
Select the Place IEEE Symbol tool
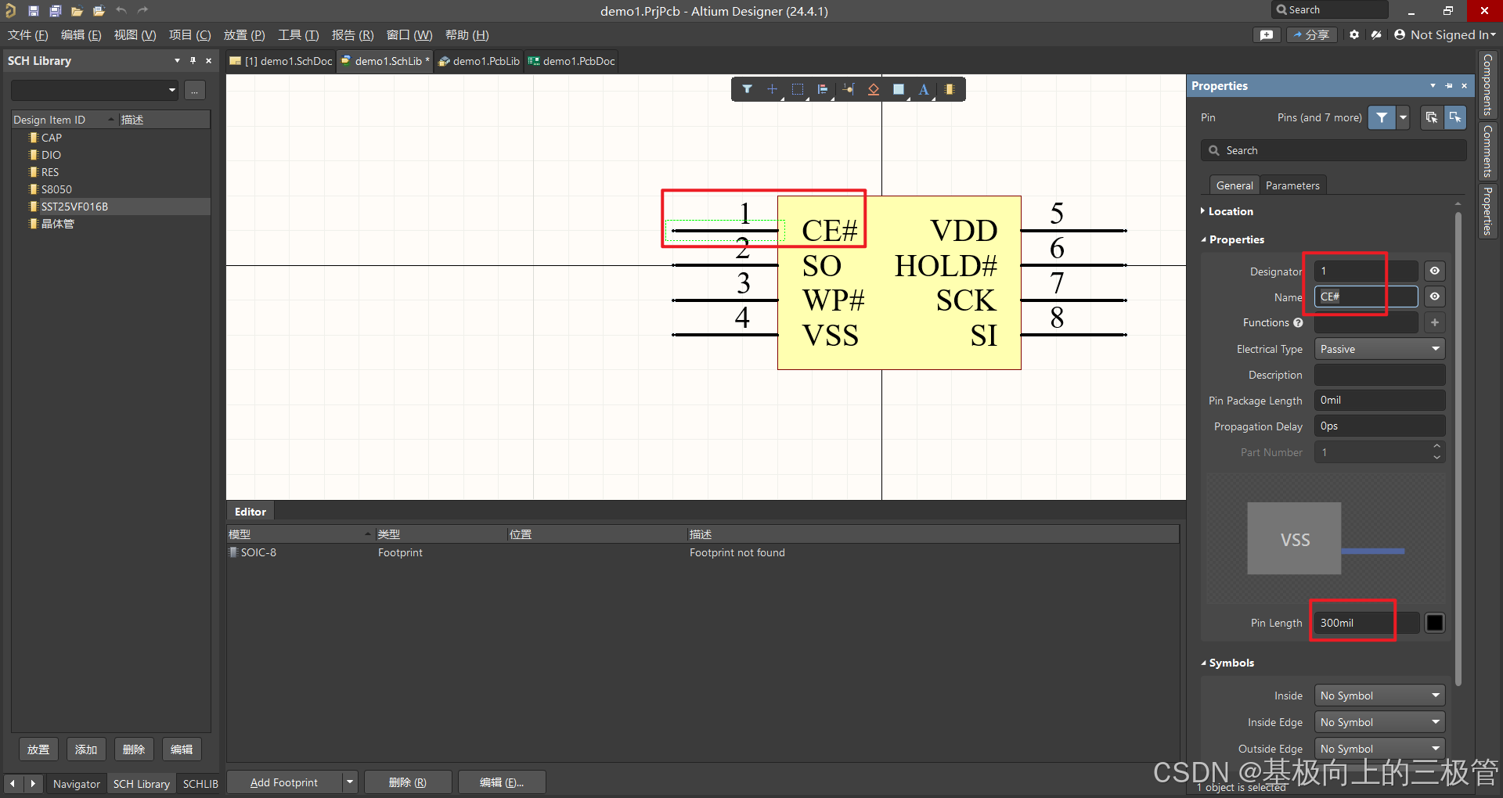click(874, 89)
